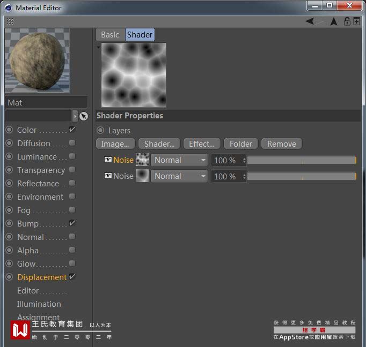Enable the Luminance channel checkbox
366x347 pixels.
72,156
